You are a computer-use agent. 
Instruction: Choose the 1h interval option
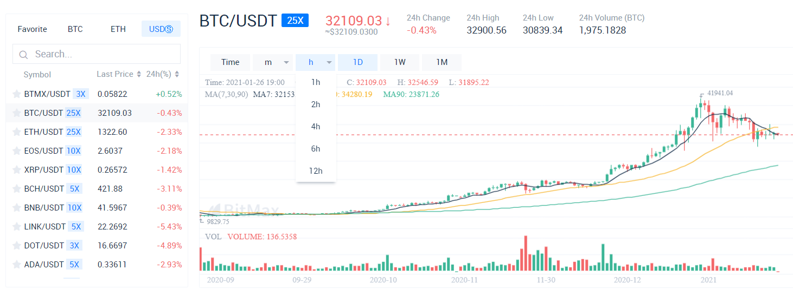point(316,82)
